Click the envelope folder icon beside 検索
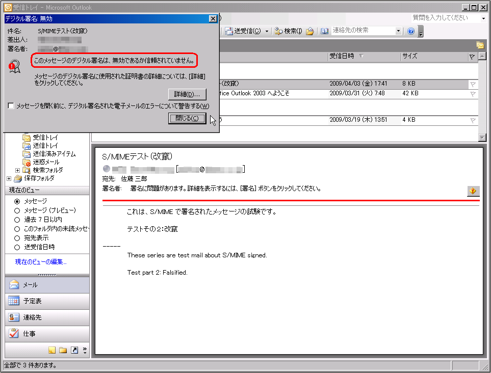 310,31
